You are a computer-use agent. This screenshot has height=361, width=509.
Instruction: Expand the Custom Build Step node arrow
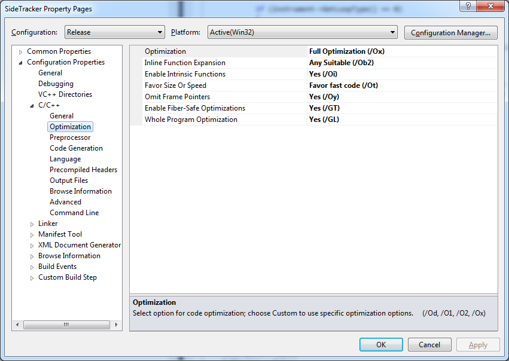tap(32, 278)
